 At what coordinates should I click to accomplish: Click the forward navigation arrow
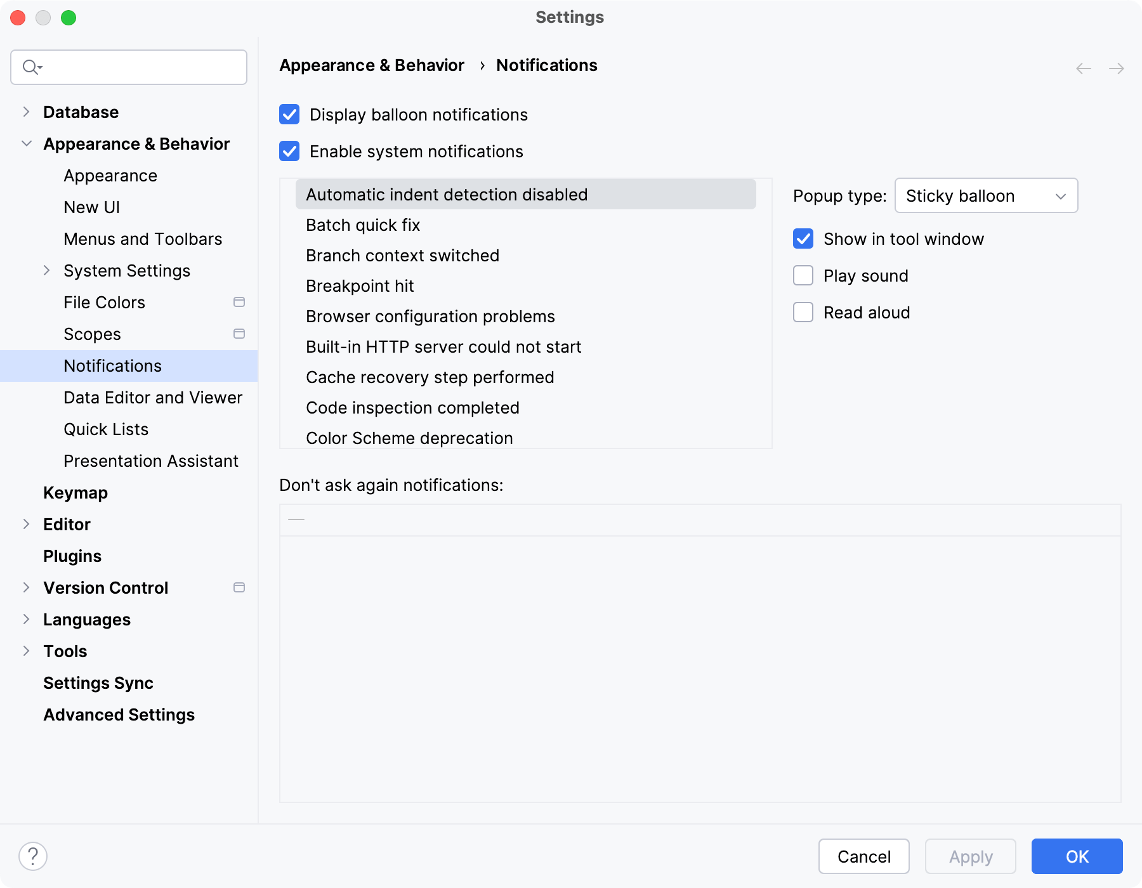[1115, 68]
